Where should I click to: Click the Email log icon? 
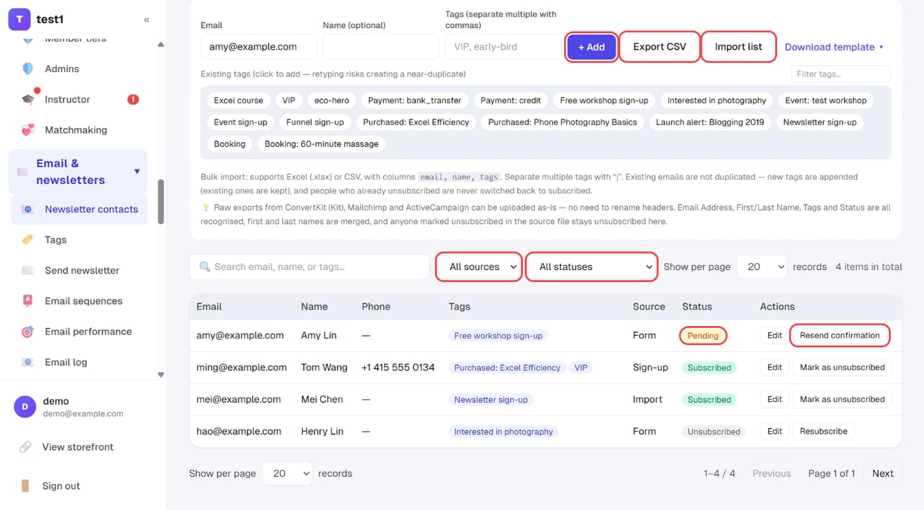pos(27,362)
